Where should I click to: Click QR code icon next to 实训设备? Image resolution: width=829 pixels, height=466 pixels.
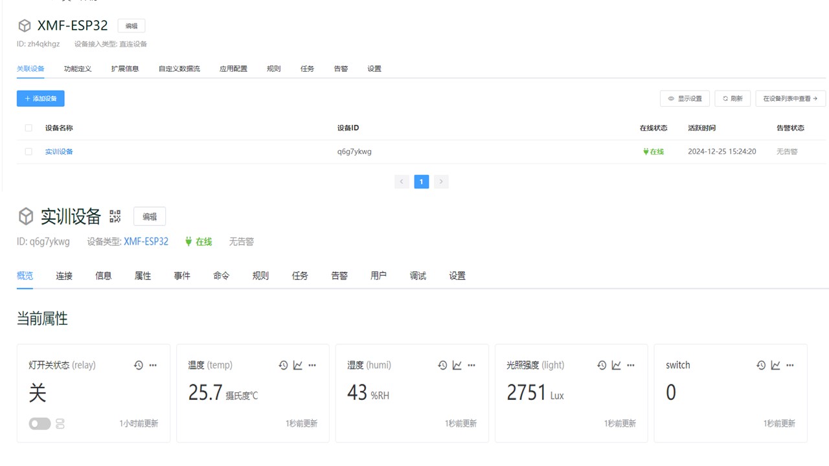tap(115, 216)
